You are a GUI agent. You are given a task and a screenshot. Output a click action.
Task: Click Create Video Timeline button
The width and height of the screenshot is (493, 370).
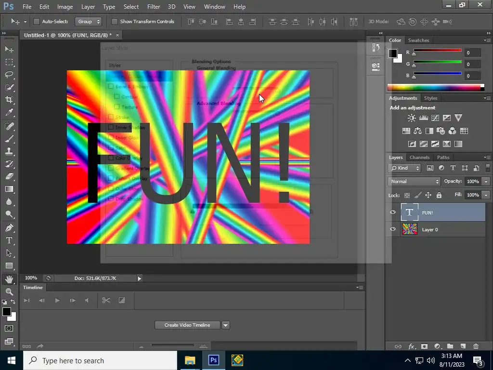pos(187,325)
